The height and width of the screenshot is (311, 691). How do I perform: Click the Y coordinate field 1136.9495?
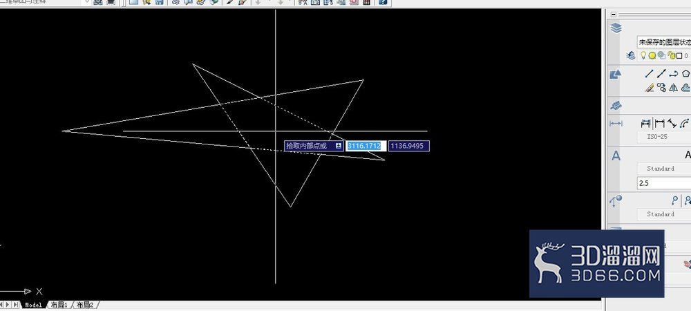pos(409,146)
